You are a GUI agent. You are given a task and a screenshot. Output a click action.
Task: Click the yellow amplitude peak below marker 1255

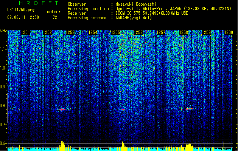123,146
